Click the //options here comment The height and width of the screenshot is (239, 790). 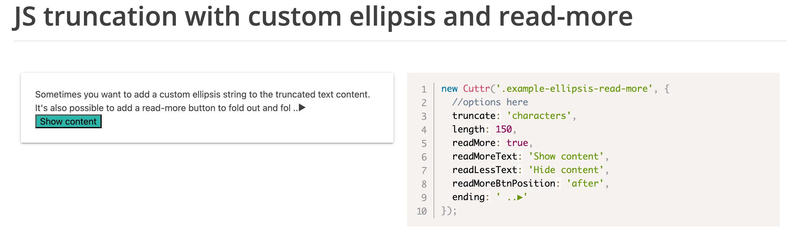coord(490,102)
